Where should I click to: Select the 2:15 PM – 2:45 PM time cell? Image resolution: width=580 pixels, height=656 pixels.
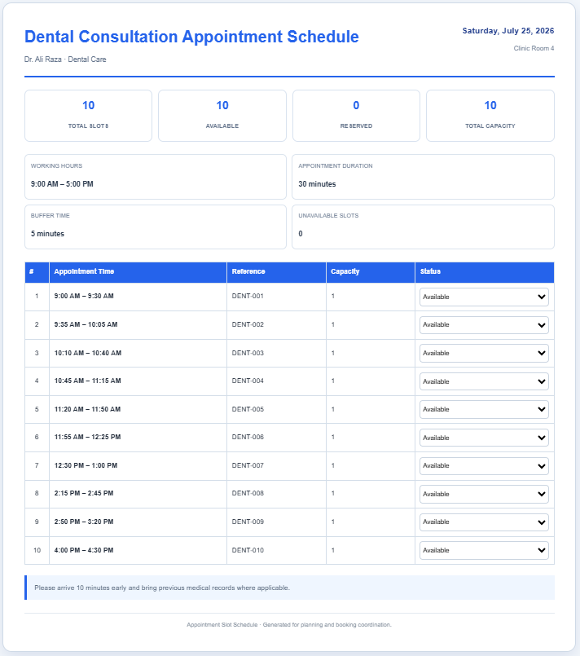(x=138, y=494)
